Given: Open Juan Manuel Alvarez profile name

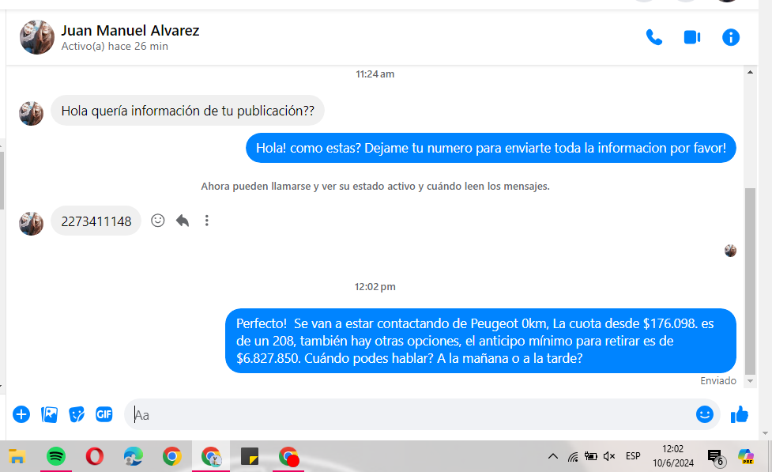Looking at the screenshot, I should (x=130, y=31).
